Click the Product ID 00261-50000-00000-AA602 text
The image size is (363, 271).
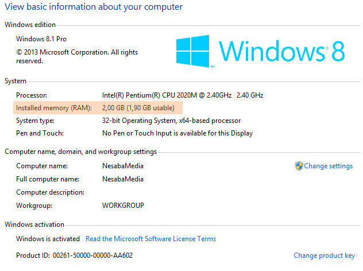coord(74,255)
